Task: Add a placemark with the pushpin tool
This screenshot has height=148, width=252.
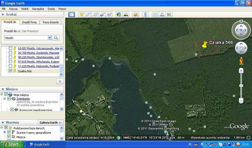Action: click(81, 15)
